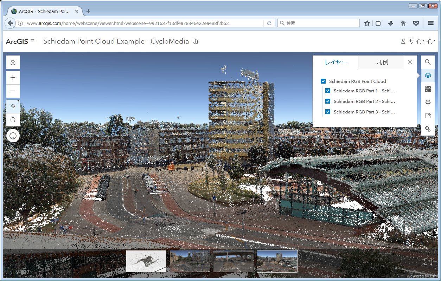
Task: Open the second street-view slide thumbnail
Action: 190,261
